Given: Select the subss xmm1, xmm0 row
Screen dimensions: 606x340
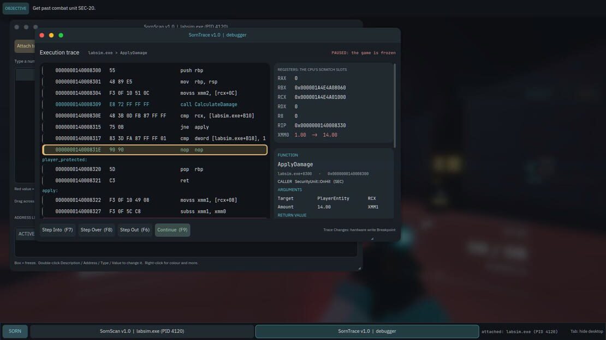Looking at the screenshot, I should (x=155, y=211).
